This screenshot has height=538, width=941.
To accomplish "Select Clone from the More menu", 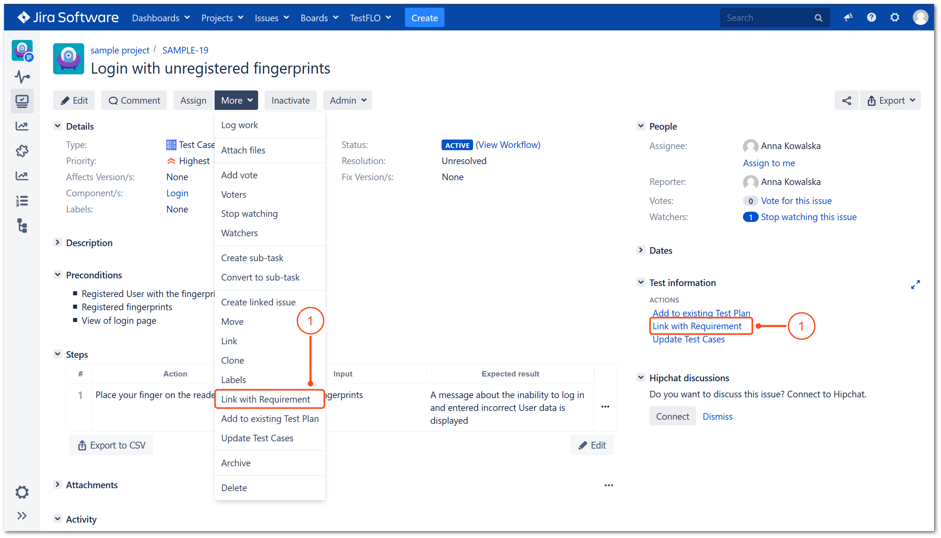I will tap(270, 360).
